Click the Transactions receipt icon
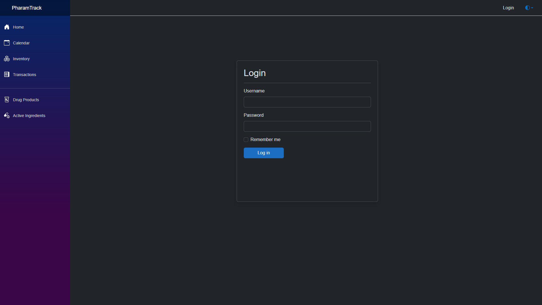Viewport: 542px width, 305px height. 7,75
